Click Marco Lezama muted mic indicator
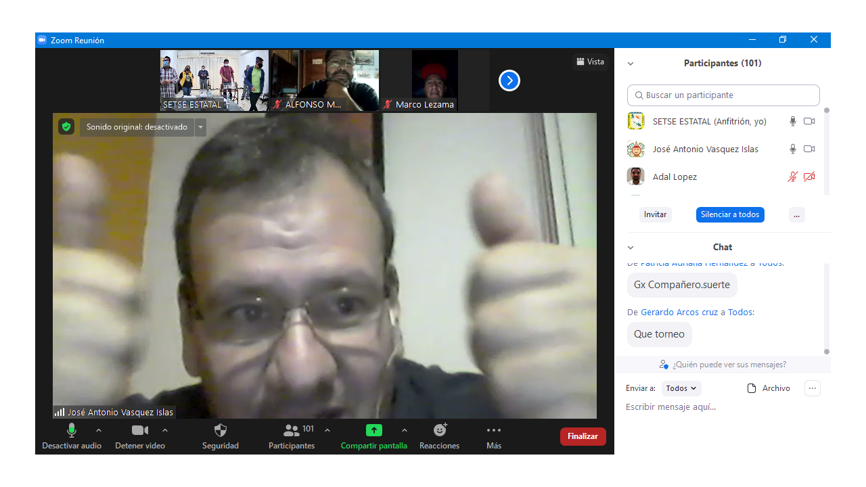The width and height of the screenshot is (866, 487). [388, 105]
